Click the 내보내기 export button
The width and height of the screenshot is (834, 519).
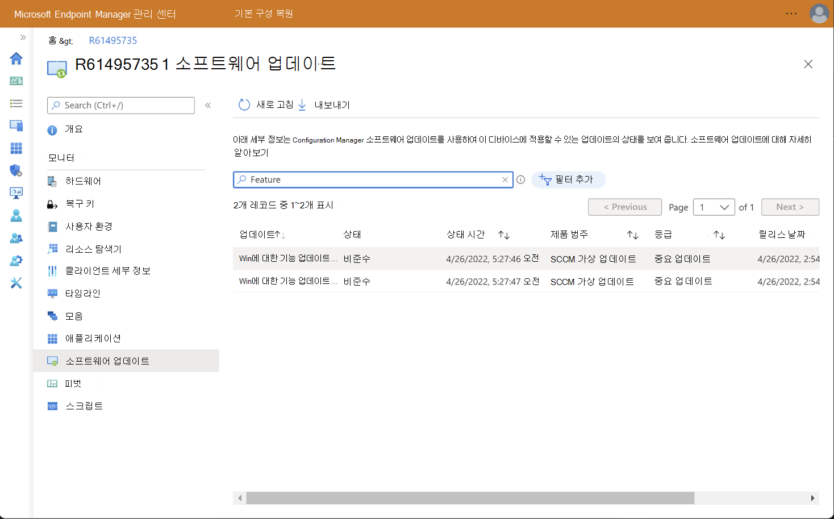324,105
